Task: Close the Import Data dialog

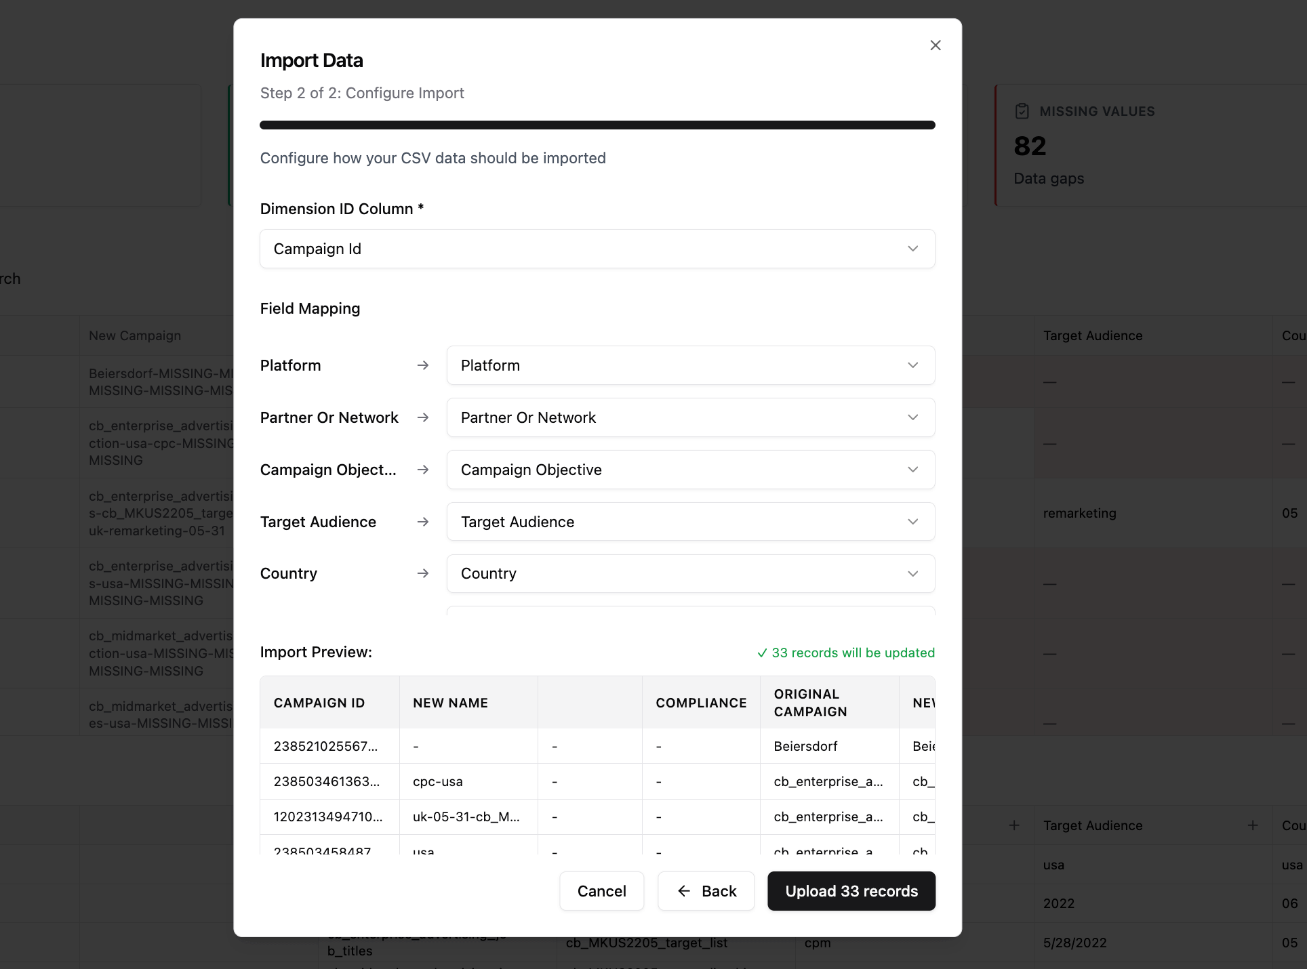Action: 935,45
